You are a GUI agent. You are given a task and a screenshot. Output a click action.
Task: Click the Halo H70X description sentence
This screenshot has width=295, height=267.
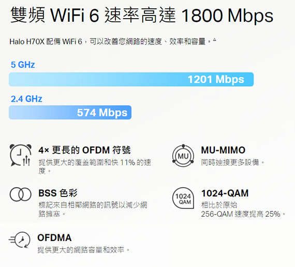[x=111, y=41]
